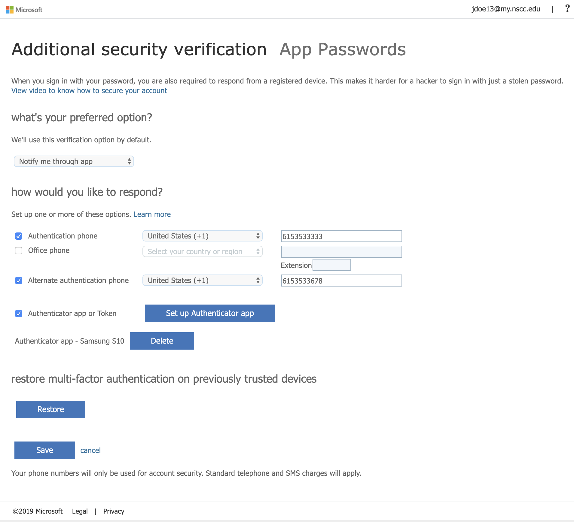Click the Restore button for trusted devices
The image size is (574, 522).
click(50, 409)
